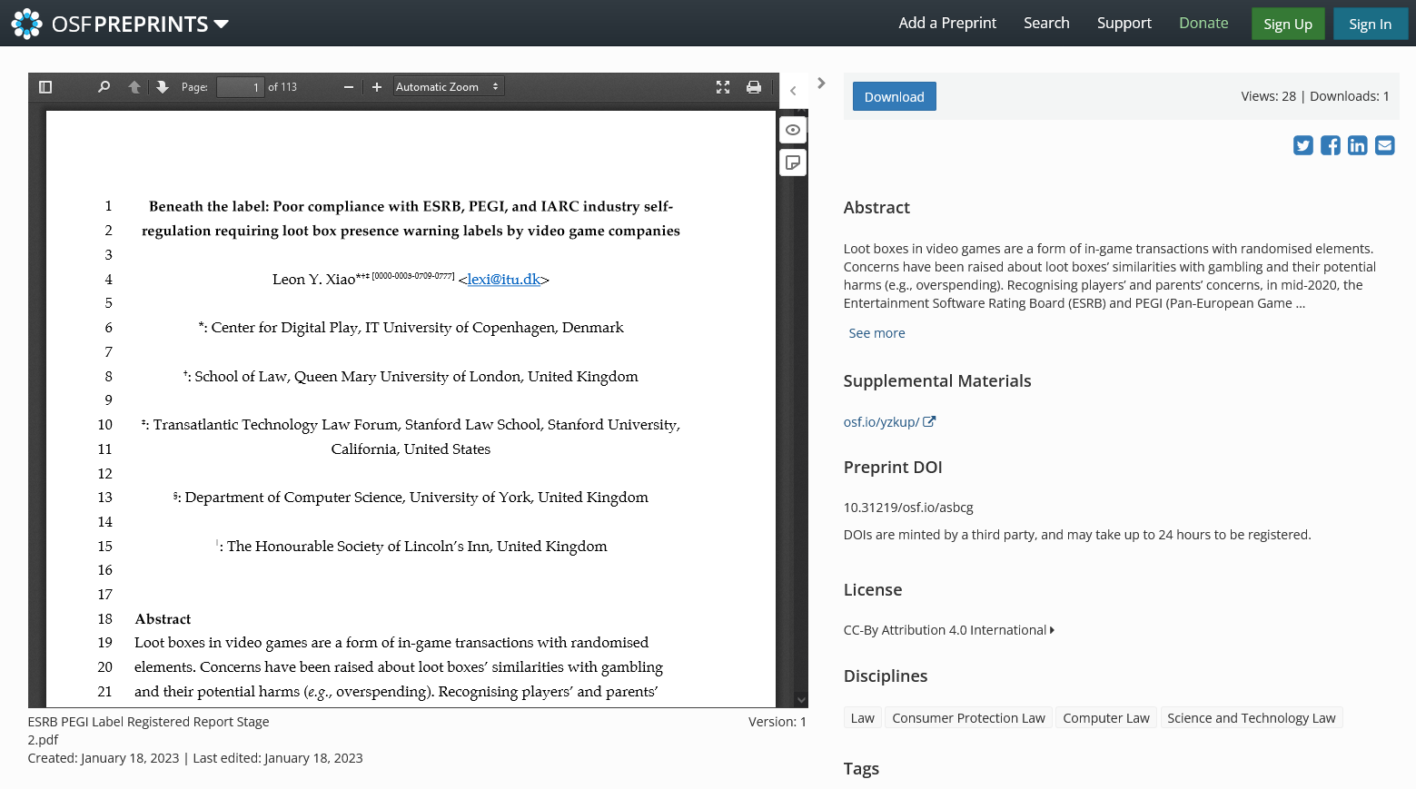Zoom in on the PDF

tap(377, 87)
